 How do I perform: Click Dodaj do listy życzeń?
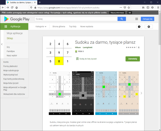click(x=88, y=59)
